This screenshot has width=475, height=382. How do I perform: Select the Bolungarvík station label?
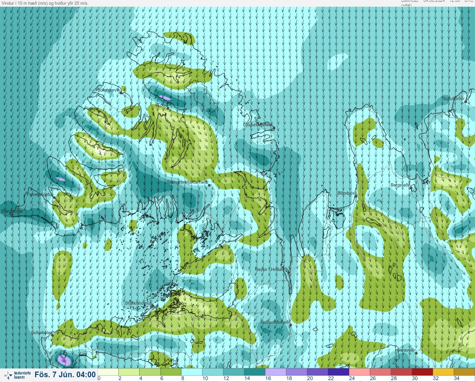(108, 90)
